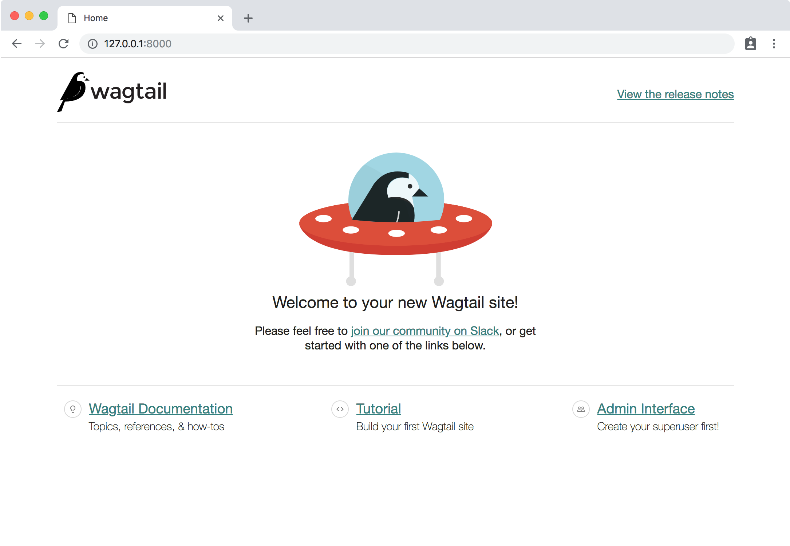
Task: Open the site information icon
Action: coord(93,44)
